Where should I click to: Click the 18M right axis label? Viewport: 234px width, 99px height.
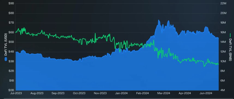(x=223, y=23)
